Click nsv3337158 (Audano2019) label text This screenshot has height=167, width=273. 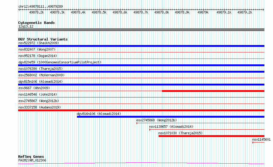click(40, 107)
